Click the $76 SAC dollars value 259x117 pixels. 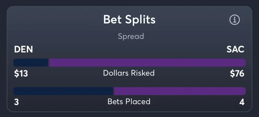coord(237,74)
